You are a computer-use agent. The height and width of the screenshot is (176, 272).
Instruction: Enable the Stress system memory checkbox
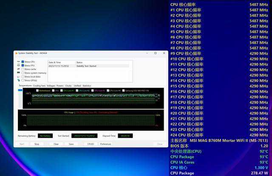point(23,73)
